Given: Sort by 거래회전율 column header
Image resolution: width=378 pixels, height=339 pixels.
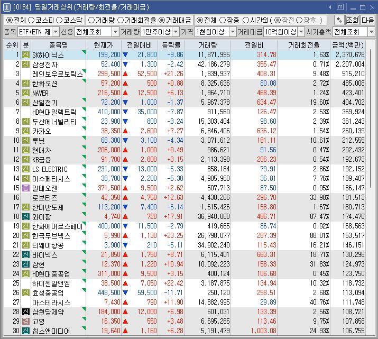Looking at the screenshot, I should coord(303,45).
